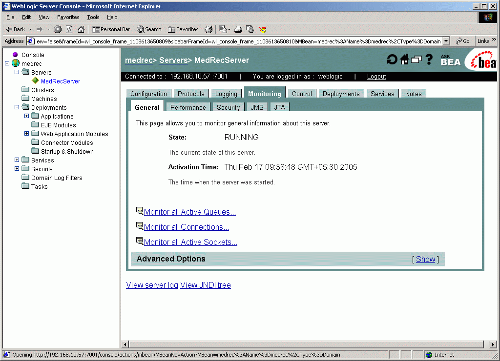Click the browser Back arrow button
500x361 pixels.
[15, 29]
